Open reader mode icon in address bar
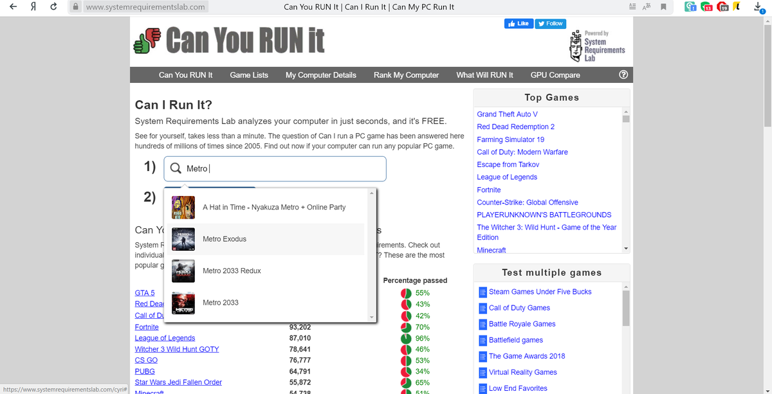The width and height of the screenshot is (772, 394). (x=631, y=7)
